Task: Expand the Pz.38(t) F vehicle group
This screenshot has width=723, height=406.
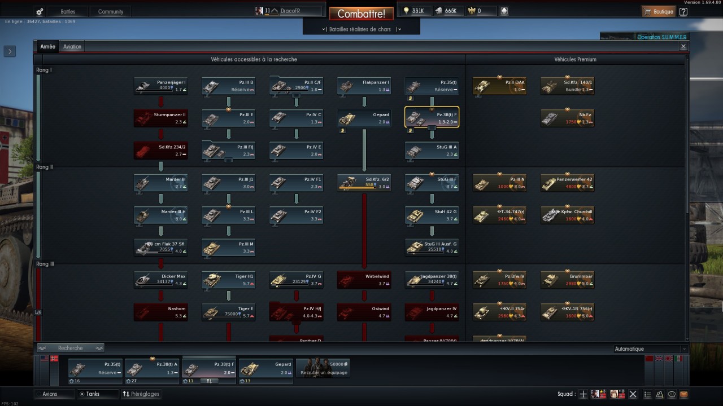Action: click(432, 117)
